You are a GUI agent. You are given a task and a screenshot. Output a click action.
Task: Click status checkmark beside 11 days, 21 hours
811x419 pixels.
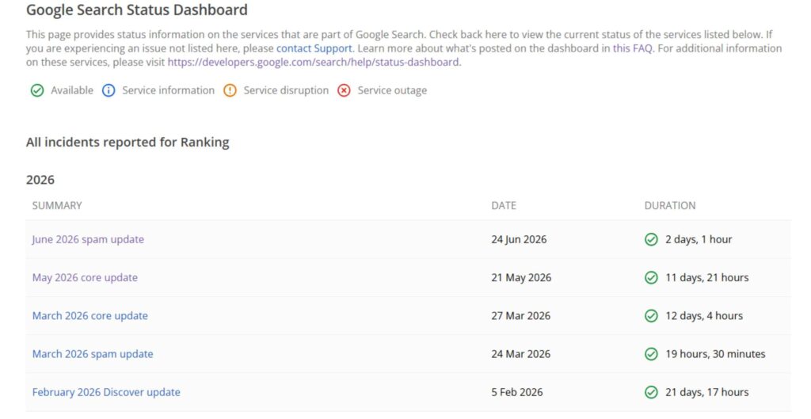coord(651,278)
